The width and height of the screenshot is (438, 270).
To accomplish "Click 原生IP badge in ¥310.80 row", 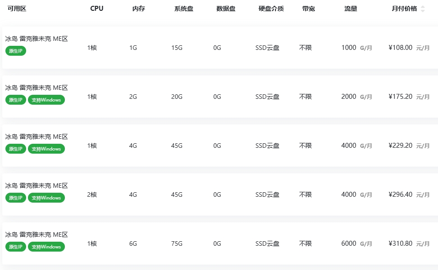I will 16,247.
